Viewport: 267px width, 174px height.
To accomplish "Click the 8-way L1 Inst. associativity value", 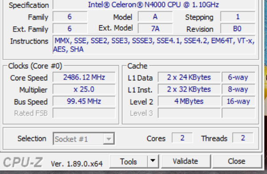I will (x=238, y=89).
